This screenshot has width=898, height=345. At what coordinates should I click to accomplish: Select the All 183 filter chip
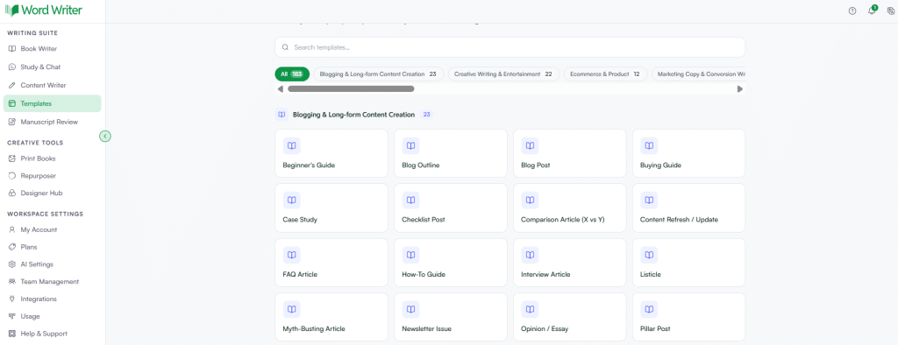click(292, 74)
